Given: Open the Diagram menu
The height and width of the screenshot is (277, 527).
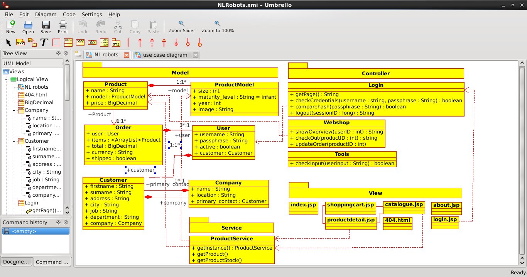Looking at the screenshot, I should 46,14.
